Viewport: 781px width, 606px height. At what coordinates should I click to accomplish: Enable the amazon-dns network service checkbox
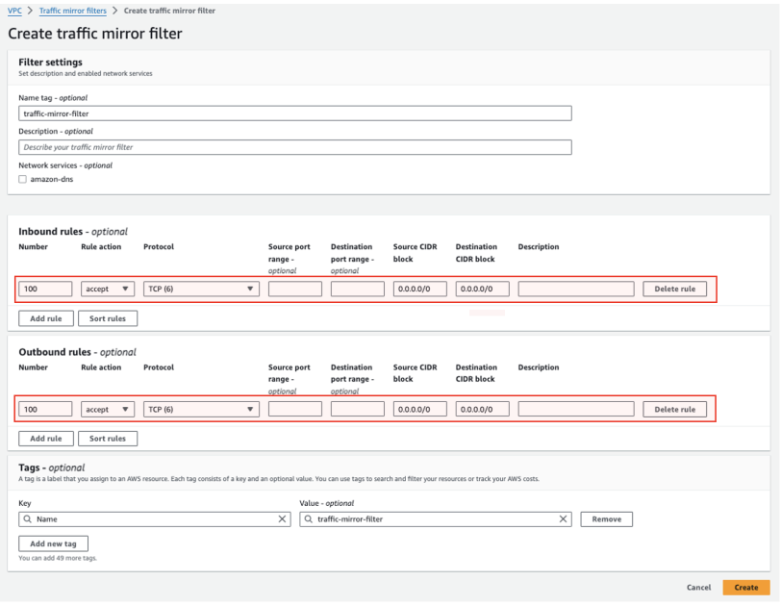(x=23, y=179)
